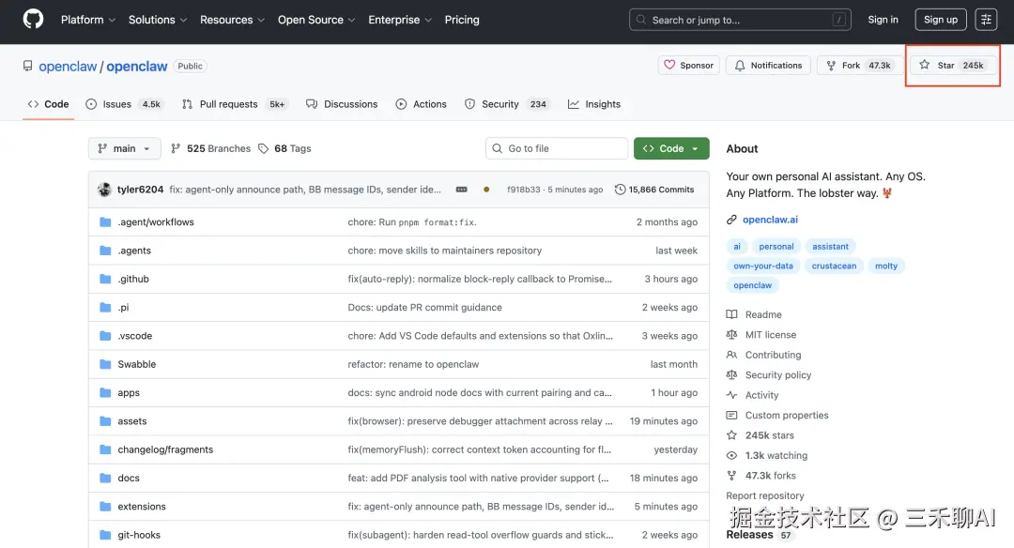Open the Insights tab
The image size is (1014, 548).
click(593, 104)
